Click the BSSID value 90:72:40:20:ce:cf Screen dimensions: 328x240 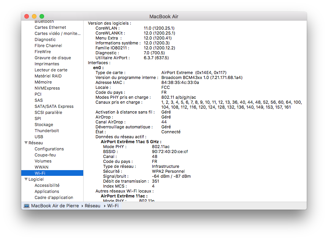point(170,152)
